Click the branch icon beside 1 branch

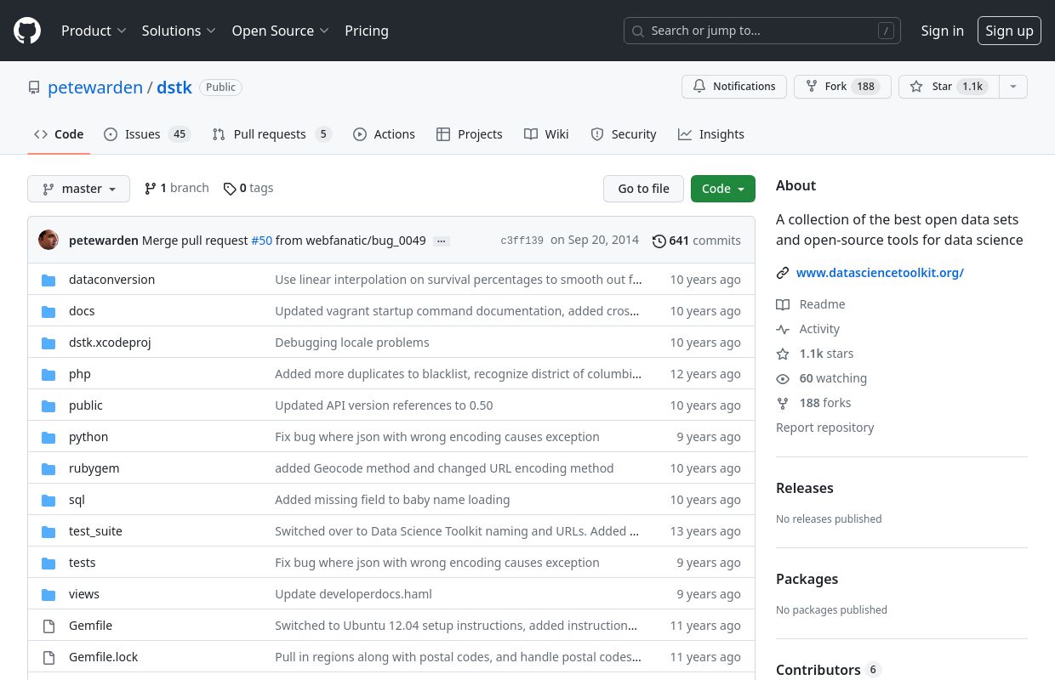coord(150,189)
